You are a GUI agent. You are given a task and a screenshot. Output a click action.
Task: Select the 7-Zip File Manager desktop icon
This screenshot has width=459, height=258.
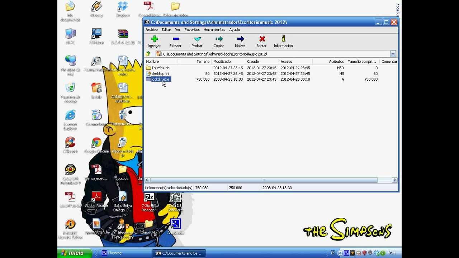coord(149,202)
